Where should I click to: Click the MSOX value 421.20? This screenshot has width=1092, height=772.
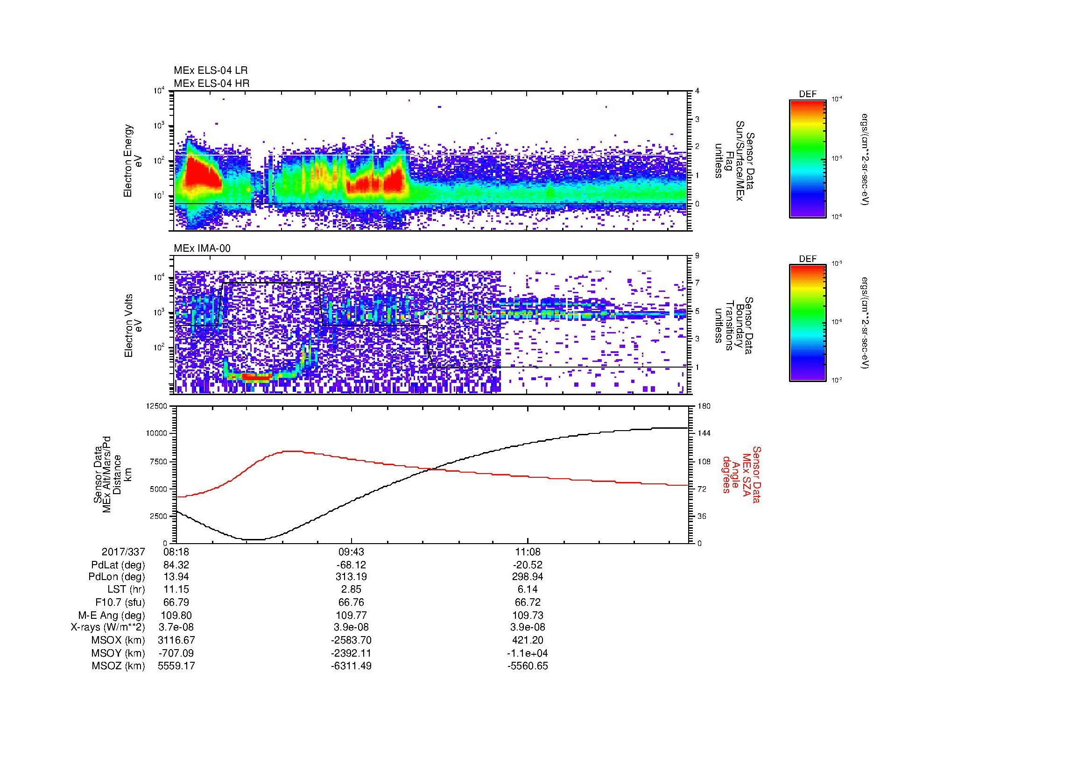coord(528,640)
